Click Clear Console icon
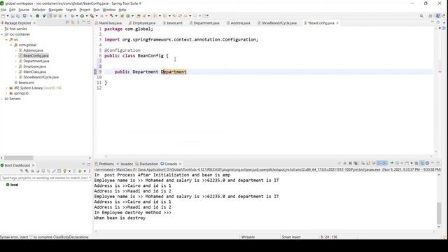Viewport: 448px width, 252px height. point(363,163)
